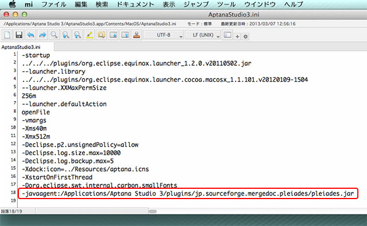The height and width of the screenshot is (226, 367).
Task: Click the new document icon
Action: click(7, 35)
